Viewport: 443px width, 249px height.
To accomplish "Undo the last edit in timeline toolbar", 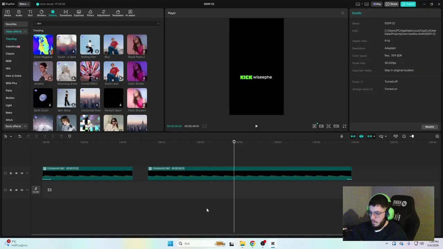I will (20, 136).
